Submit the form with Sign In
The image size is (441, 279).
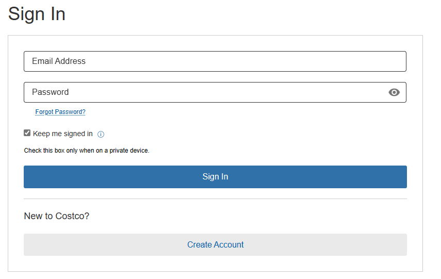tap(215, 177)
